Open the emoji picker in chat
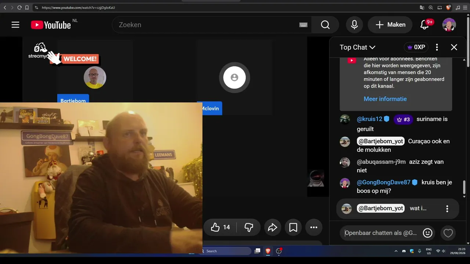 (427, 233)
